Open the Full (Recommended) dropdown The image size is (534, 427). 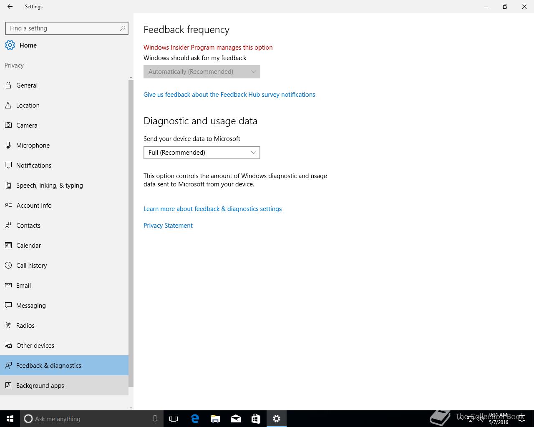(202, 153)
